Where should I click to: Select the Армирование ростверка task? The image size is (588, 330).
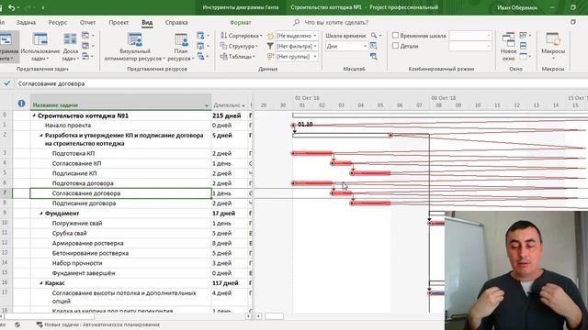pyautogui.click(x=88, y=243)
